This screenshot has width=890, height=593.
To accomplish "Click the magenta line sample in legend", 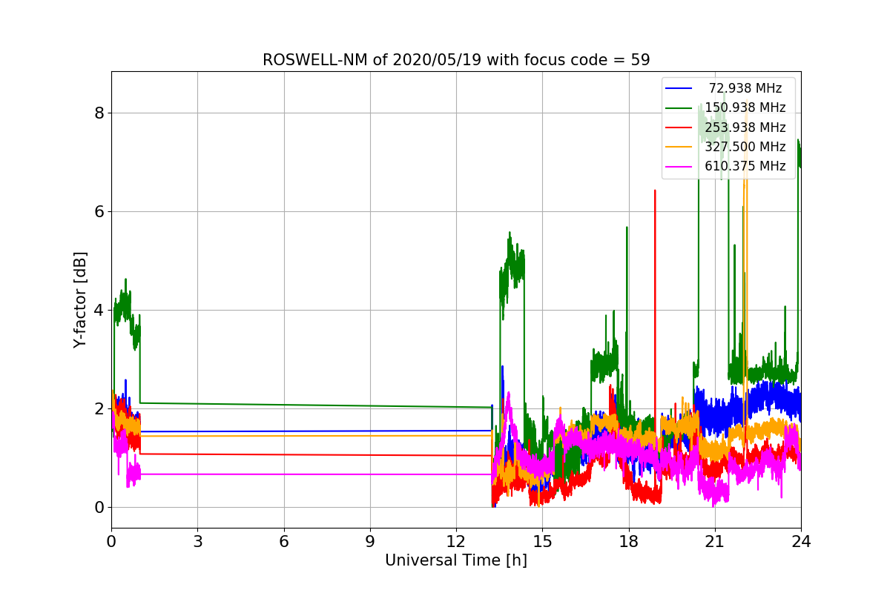I will pyautogui.click(x=679, y=167).
